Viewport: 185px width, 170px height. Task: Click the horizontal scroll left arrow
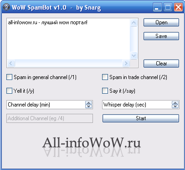coord(11,63)
